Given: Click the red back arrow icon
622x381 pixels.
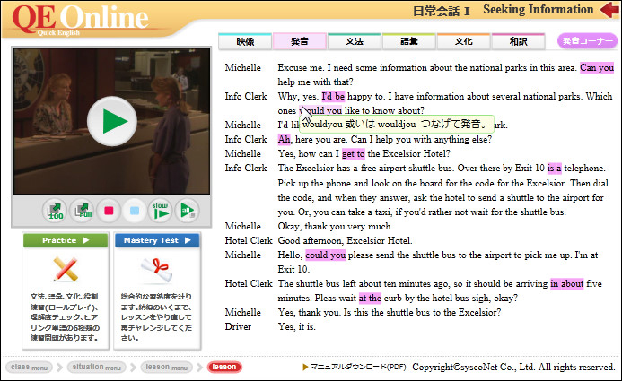Looking at the screenshot, I should 609,10.
